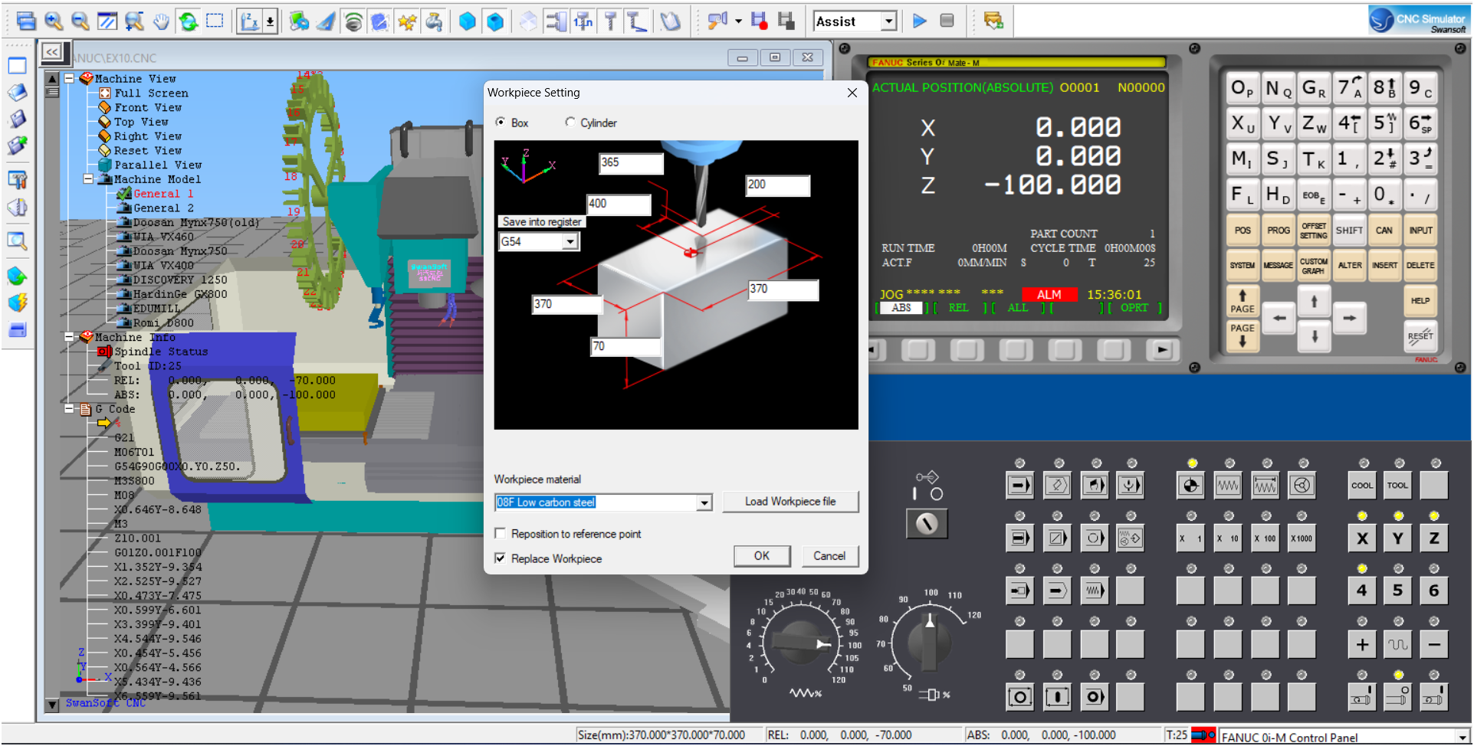
Task: Click the ABS soft key label
Action: click(x=901, y=308)
